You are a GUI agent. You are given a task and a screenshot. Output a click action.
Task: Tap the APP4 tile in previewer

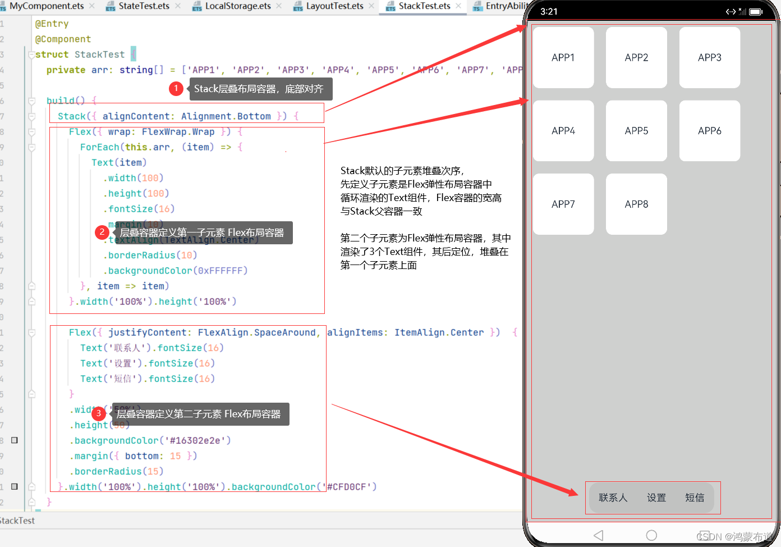(x=563, y=131)
